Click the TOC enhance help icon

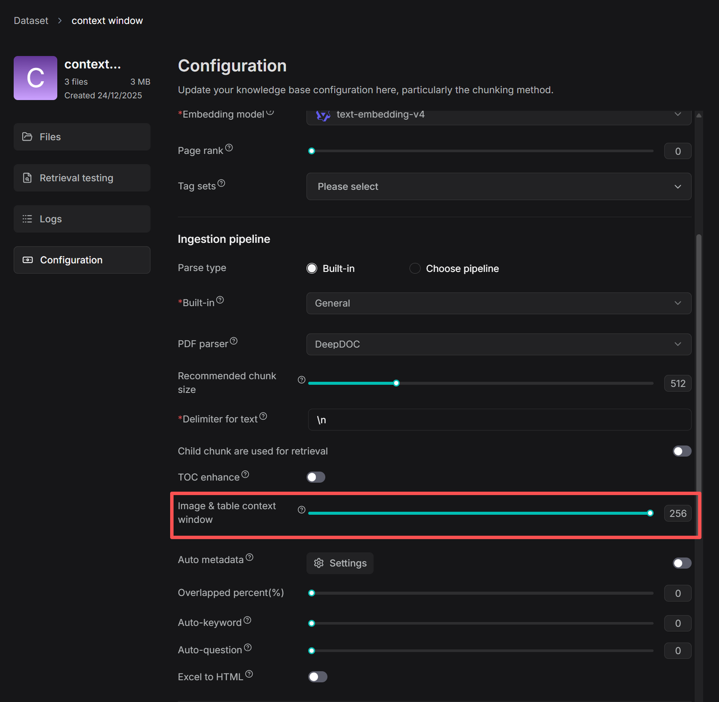(x=245, y=475)
